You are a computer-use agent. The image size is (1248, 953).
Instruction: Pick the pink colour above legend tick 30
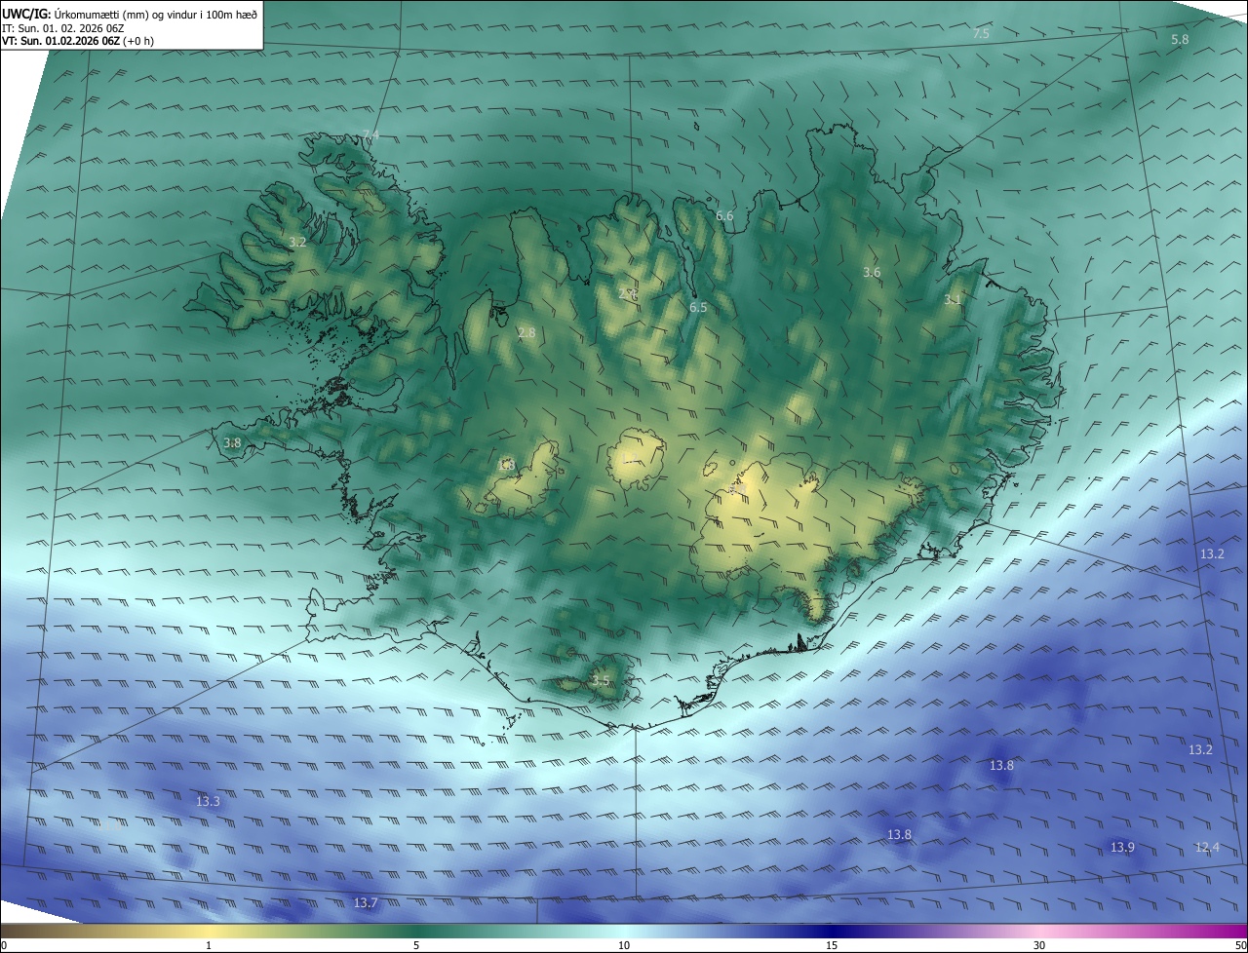tap(1039, 931)
